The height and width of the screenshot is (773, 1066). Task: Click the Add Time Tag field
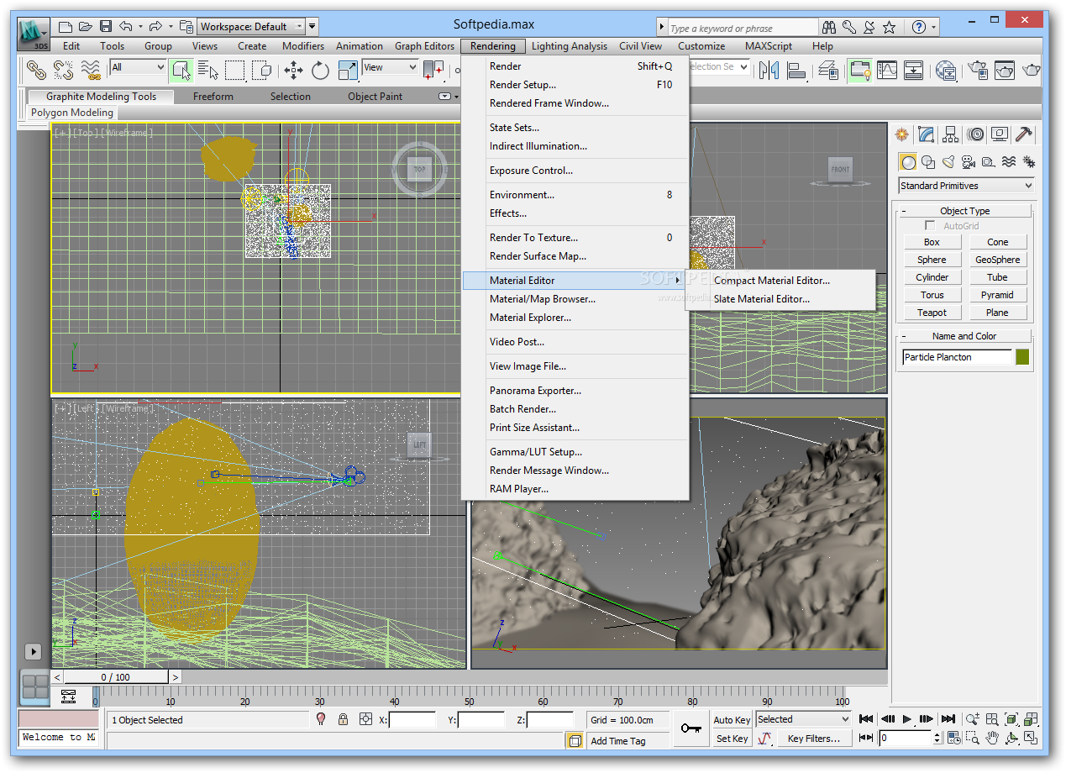point(628,741)
